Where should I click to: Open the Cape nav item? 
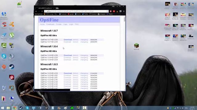(65, 24)
